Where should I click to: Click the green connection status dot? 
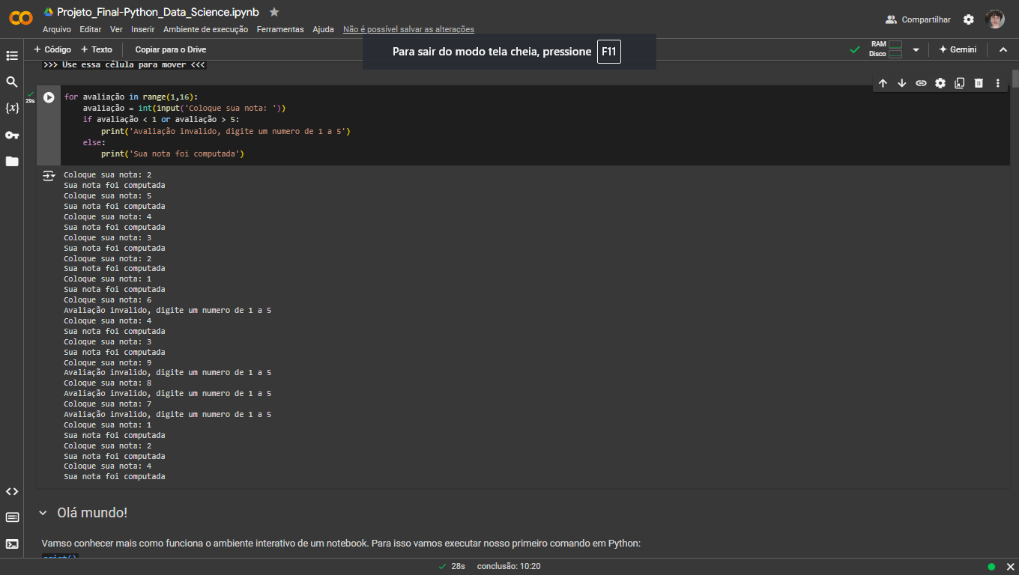pos(991,567)
